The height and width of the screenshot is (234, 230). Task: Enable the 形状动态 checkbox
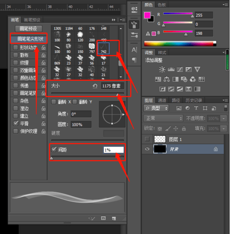(15, 48)
